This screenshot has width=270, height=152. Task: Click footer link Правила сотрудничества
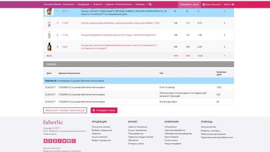[140, 137]
